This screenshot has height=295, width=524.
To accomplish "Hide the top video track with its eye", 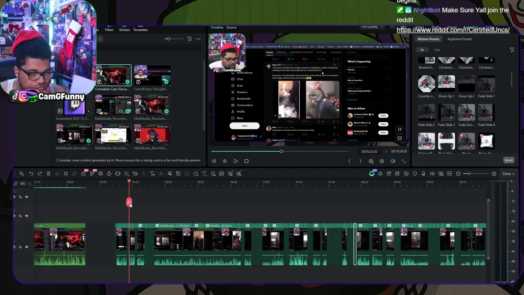I will [x=27, y=197].
